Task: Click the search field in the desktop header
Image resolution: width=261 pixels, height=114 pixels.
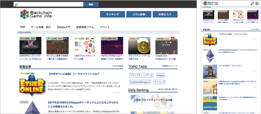Action: 48,4
